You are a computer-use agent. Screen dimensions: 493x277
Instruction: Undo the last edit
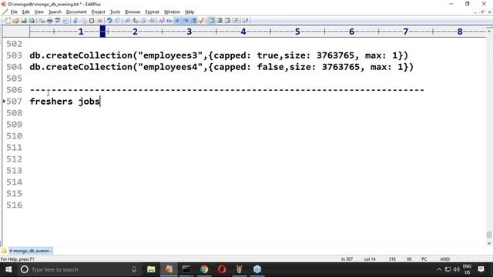click(x=109, y=21)
